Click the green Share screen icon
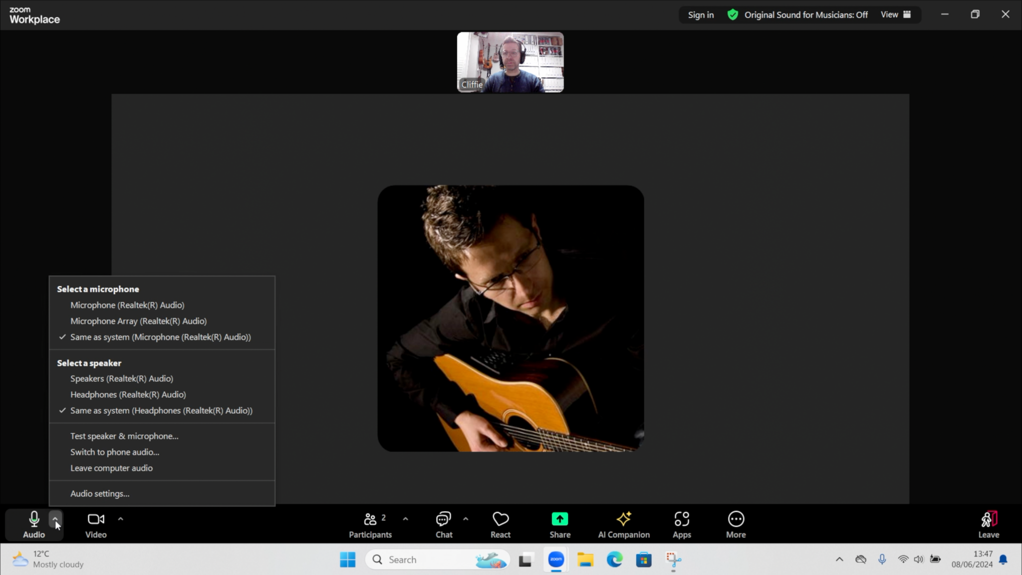Image resolution: width=1022 pixels, height=575 pixels. (x=559, y=519)
